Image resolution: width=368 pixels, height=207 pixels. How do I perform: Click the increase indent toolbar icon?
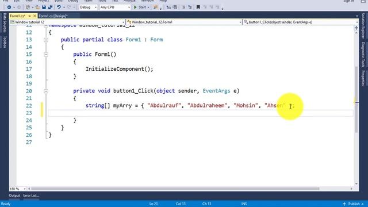point(175,7)
